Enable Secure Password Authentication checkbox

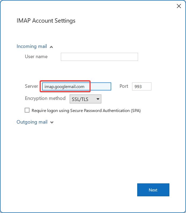click(x=27, y=110)
